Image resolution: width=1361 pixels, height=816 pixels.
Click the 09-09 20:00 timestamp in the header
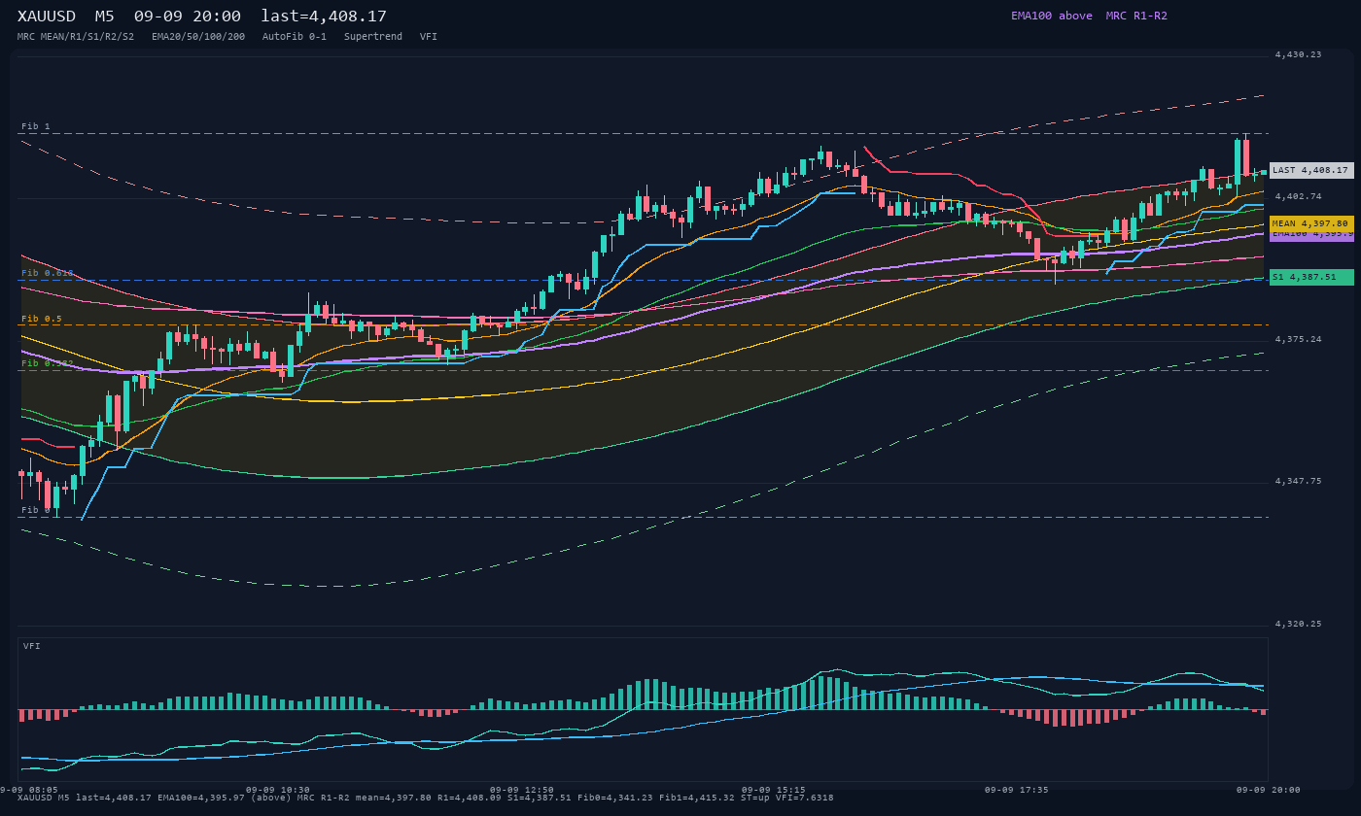tap(188, 17)
